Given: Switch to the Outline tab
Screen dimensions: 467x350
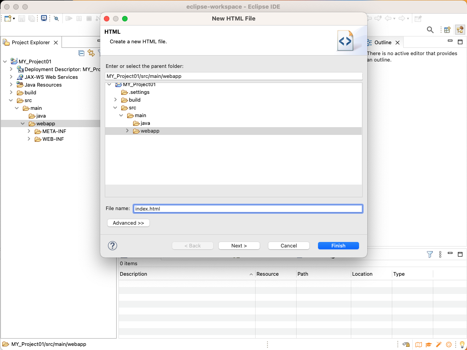Looking at the screenshot, I should (x=383, y=42).
